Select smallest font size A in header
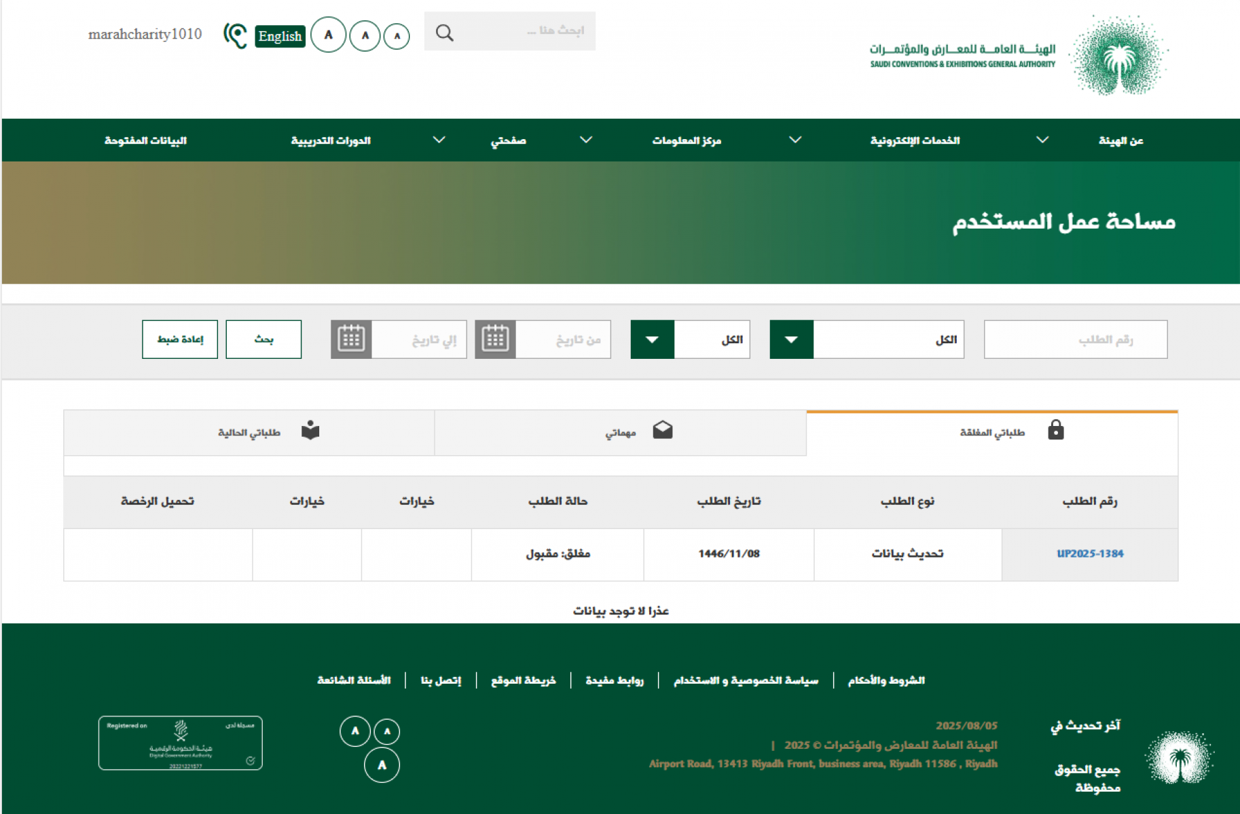The image size is (1240, 814). [397, 36]
